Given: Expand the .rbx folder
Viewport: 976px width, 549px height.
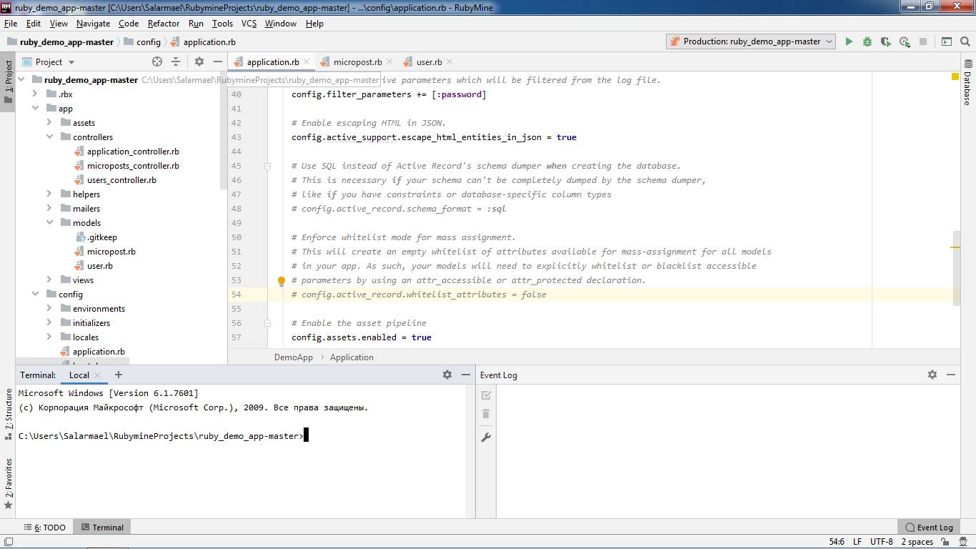Looking at the screenshot, I should coord(35,94).
